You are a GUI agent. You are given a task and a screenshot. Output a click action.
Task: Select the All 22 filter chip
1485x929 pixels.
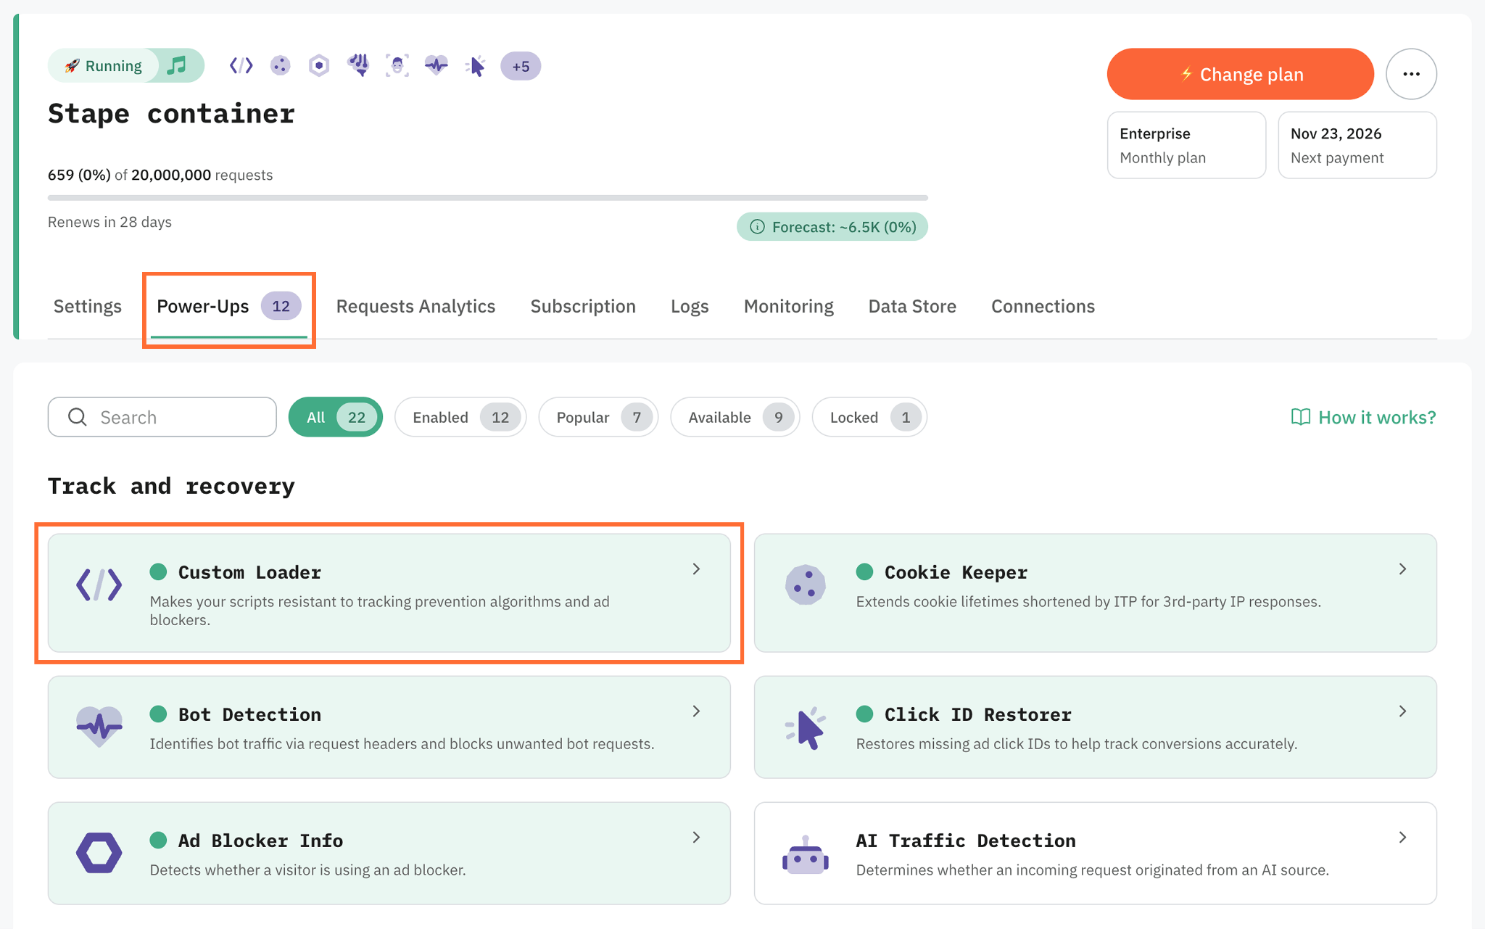pos(336,417)
